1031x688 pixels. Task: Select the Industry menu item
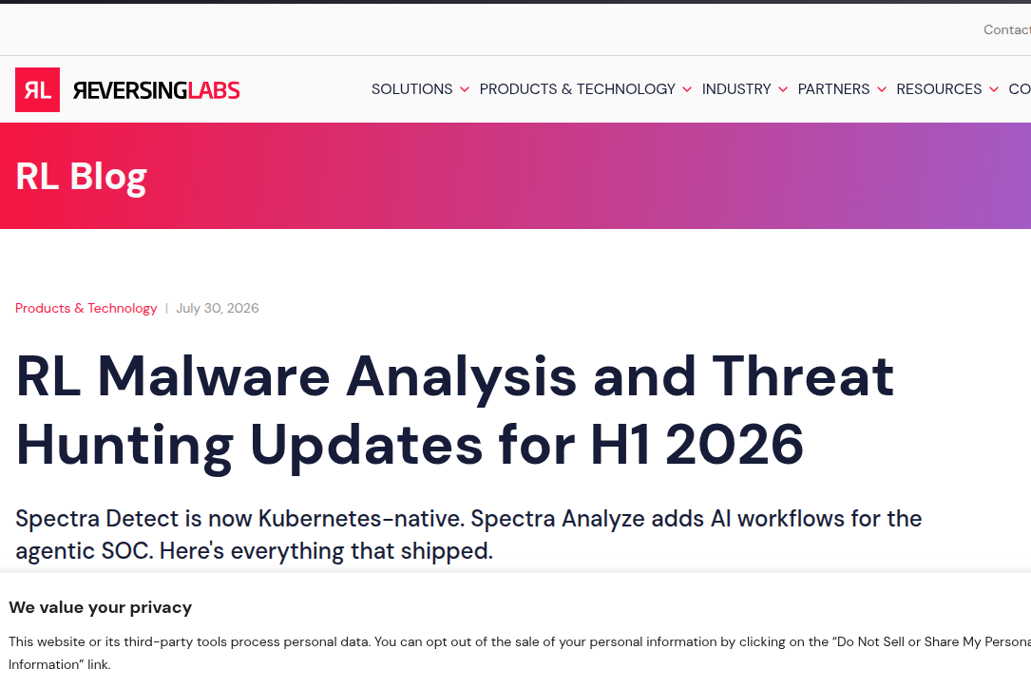point(735,88)
